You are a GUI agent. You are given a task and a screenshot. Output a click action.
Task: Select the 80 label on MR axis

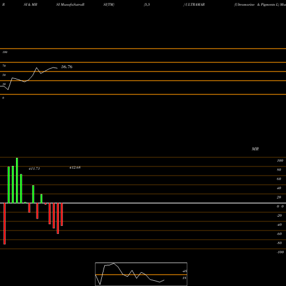(279, 170)
